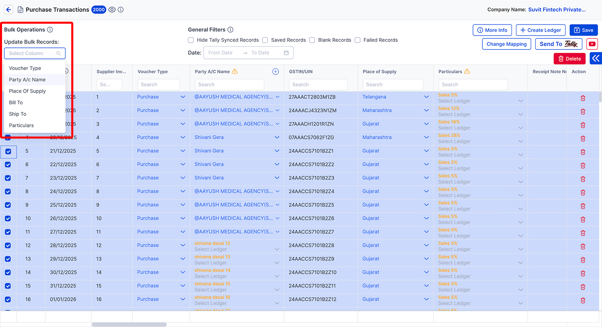Click the plus icon in Party A/C Name header
Screen dimensions: 602x327
(x=276, y=72)
